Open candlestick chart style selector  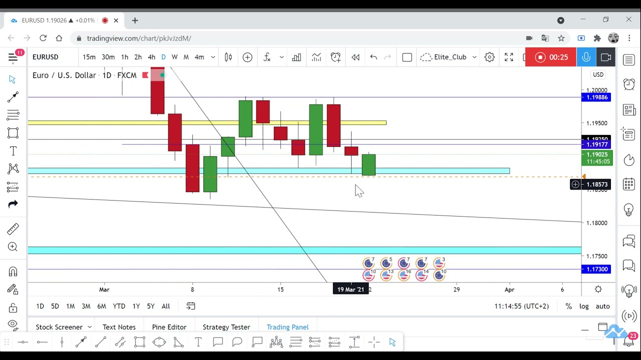pyautogui.click(x=228, y=57)
